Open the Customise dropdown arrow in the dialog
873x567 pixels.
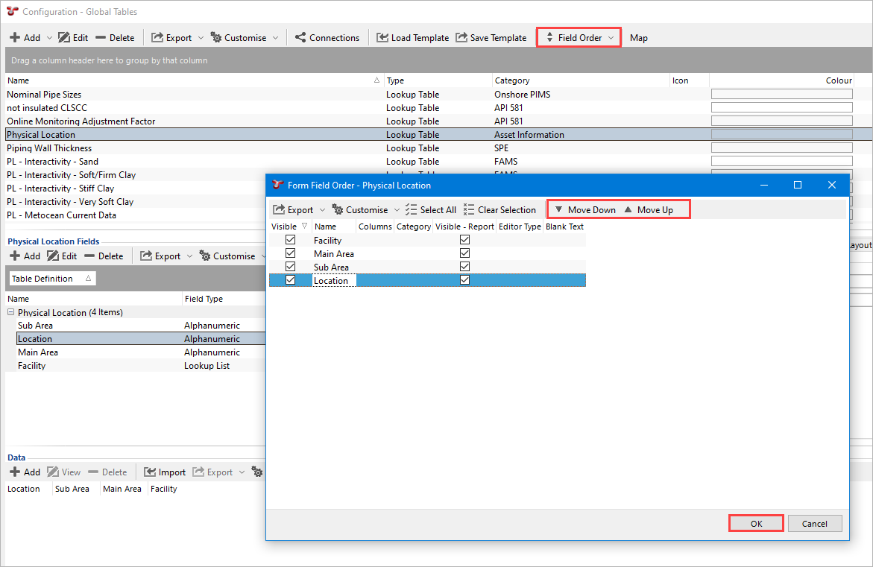click(x=397, y=210)
